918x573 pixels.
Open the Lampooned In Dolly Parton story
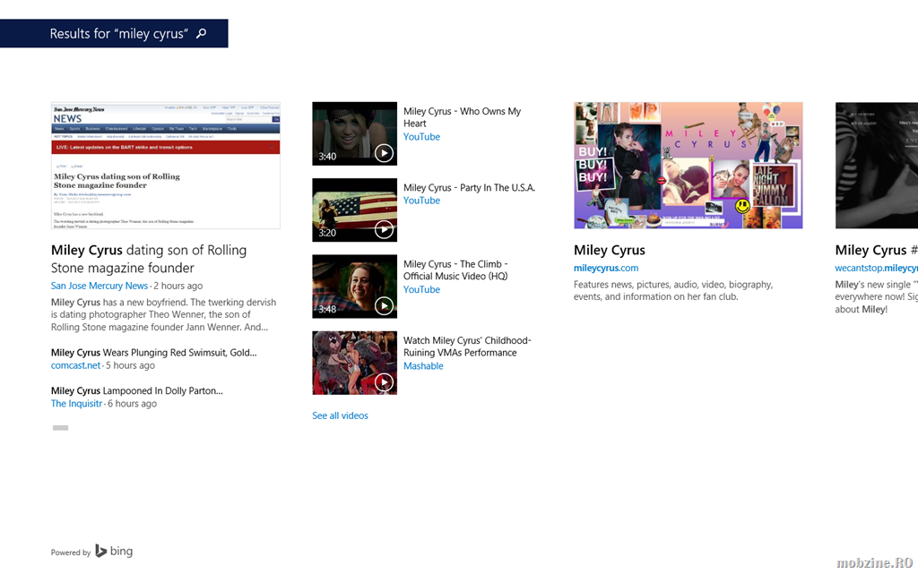(136, 390)
